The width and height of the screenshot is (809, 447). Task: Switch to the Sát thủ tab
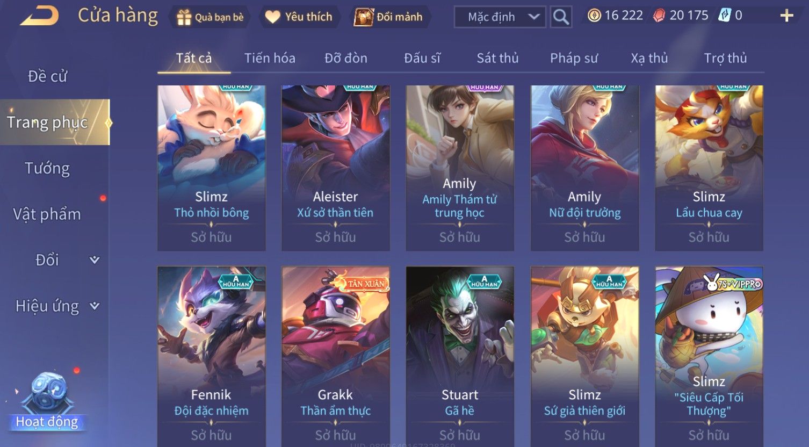click(497, 58)
